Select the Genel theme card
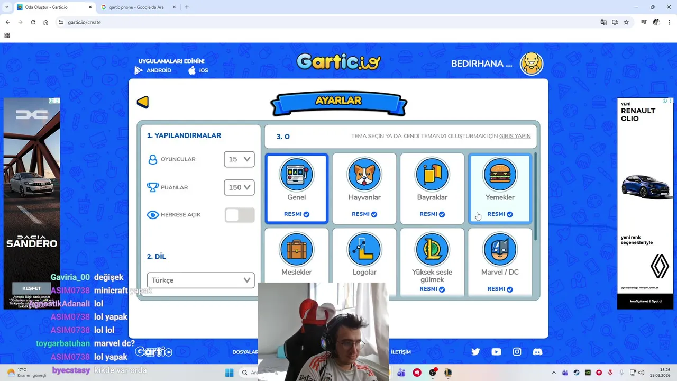This screenshot has width=677, height=381. (296, 189)
